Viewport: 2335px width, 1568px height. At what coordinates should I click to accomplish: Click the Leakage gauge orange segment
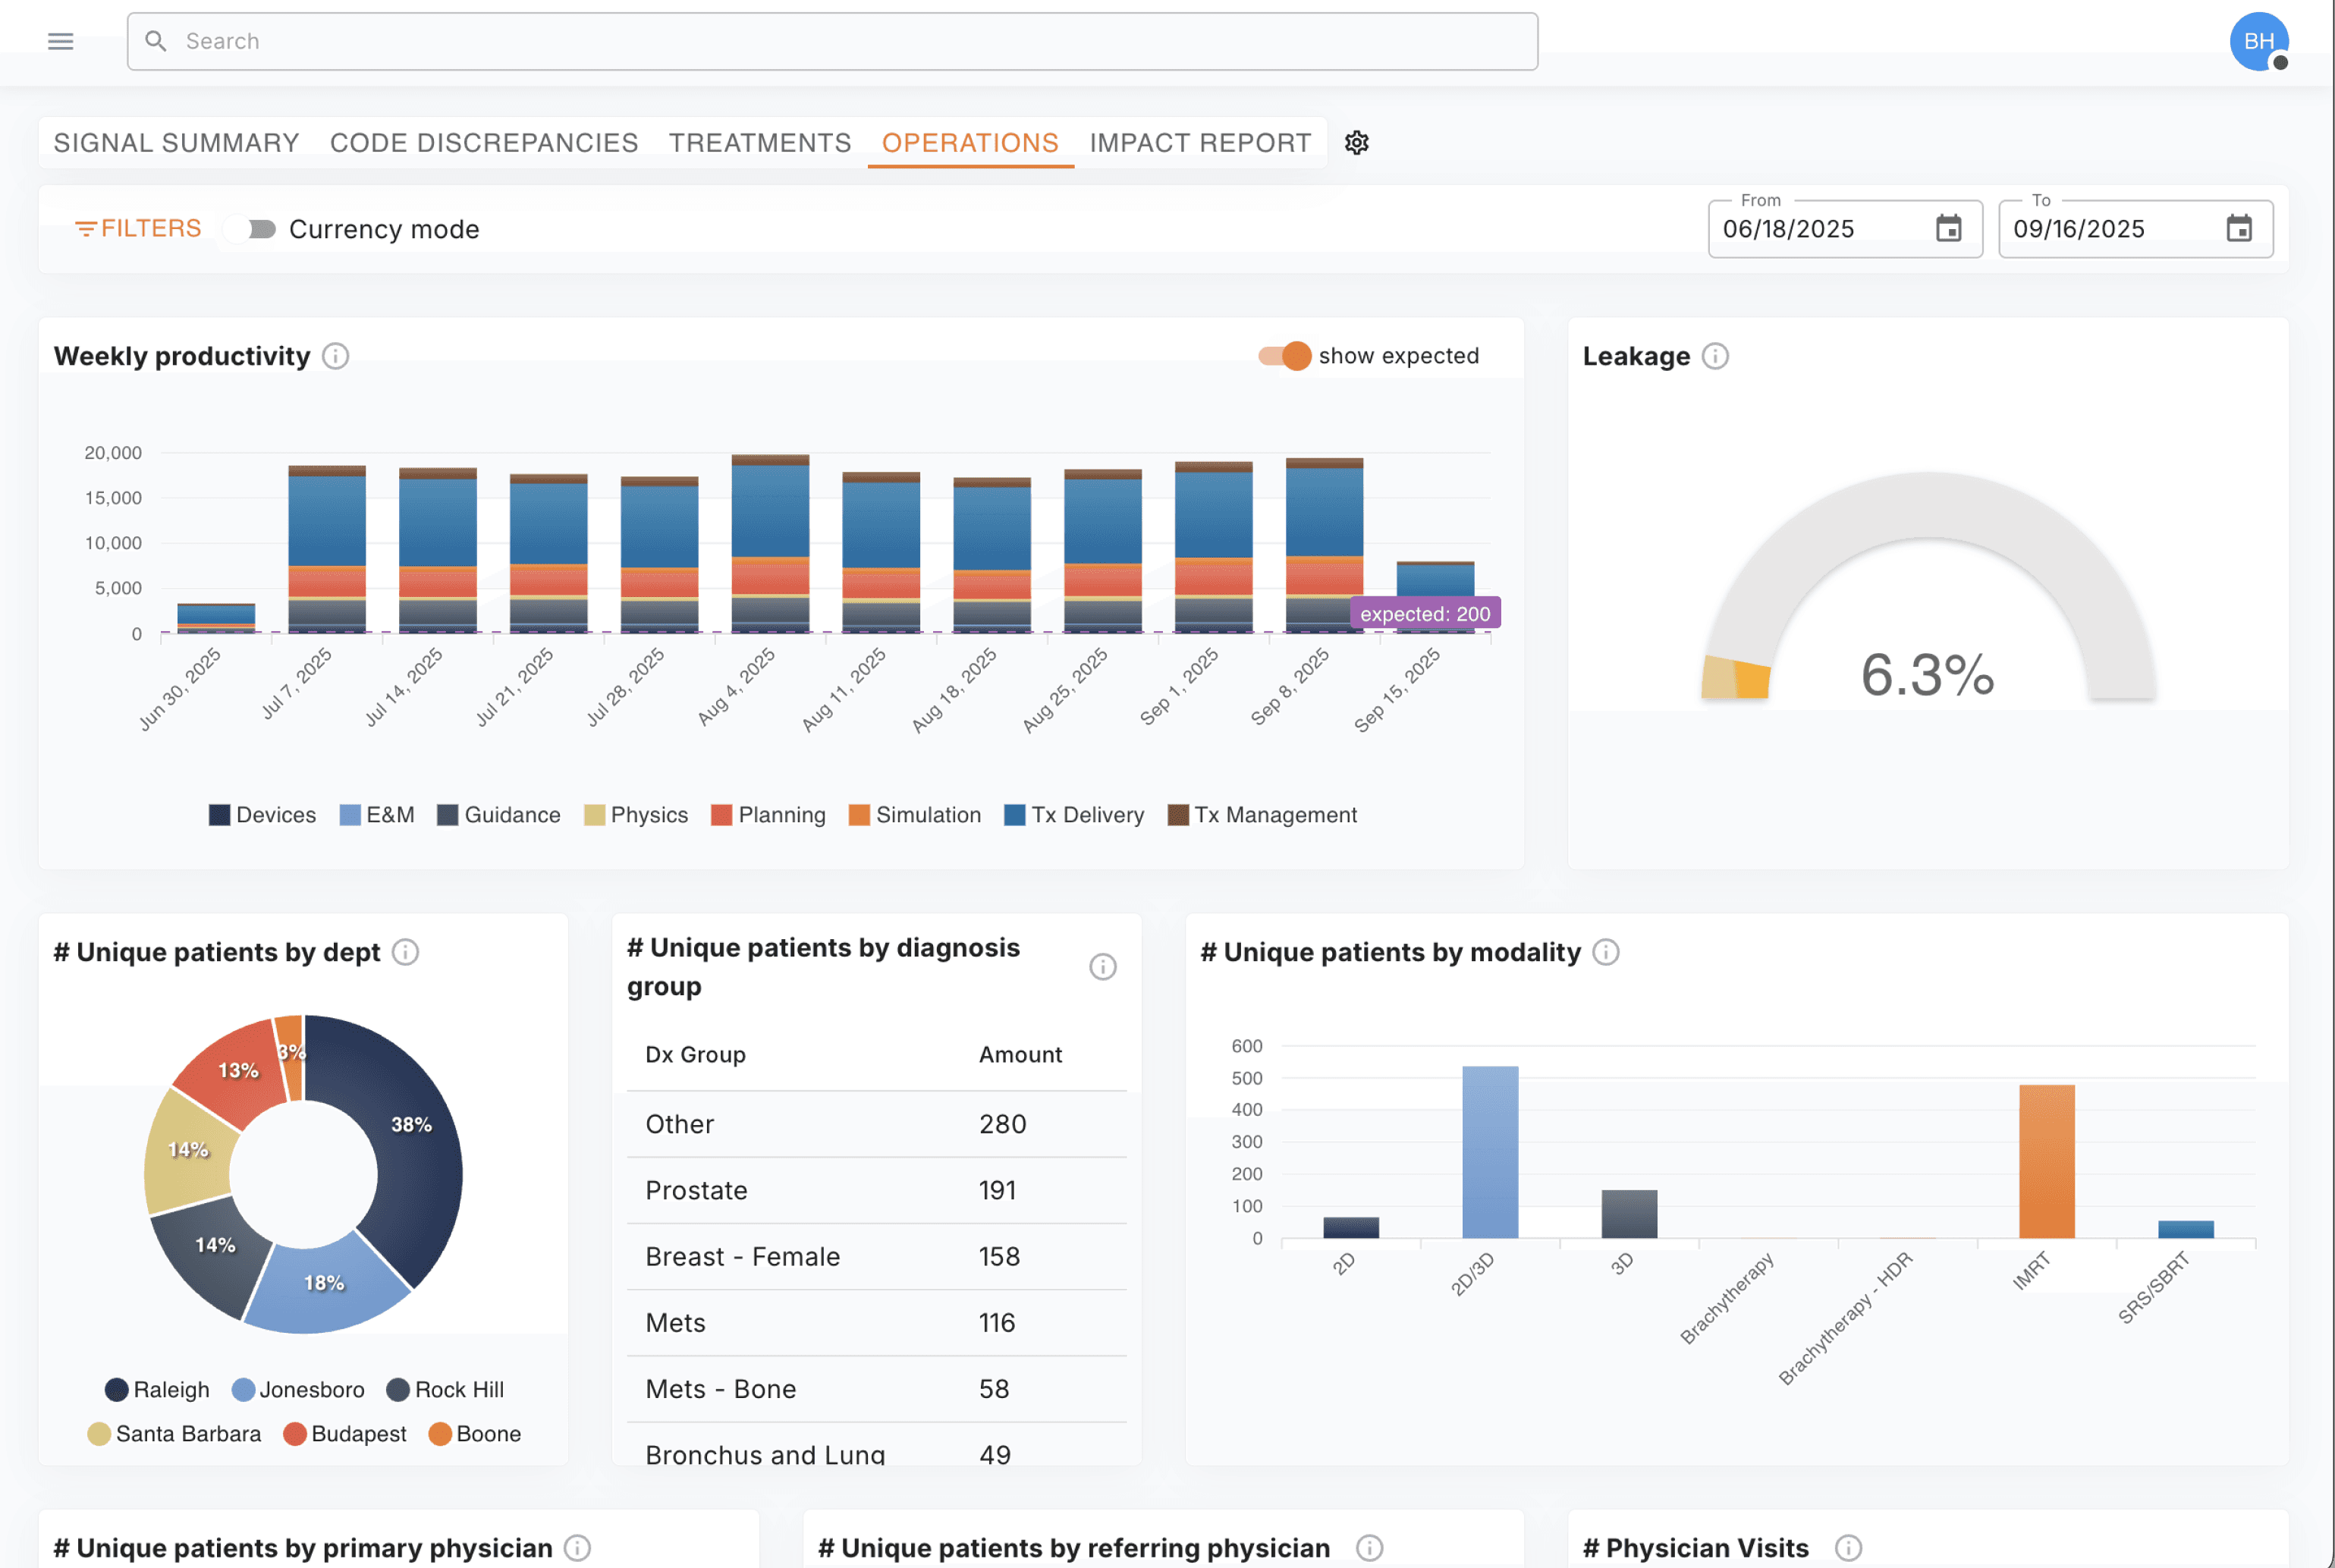click(1751, 681)
